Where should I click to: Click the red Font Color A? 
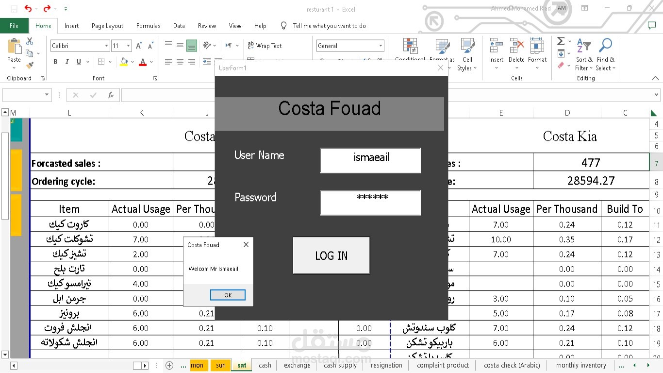(143, 62)
